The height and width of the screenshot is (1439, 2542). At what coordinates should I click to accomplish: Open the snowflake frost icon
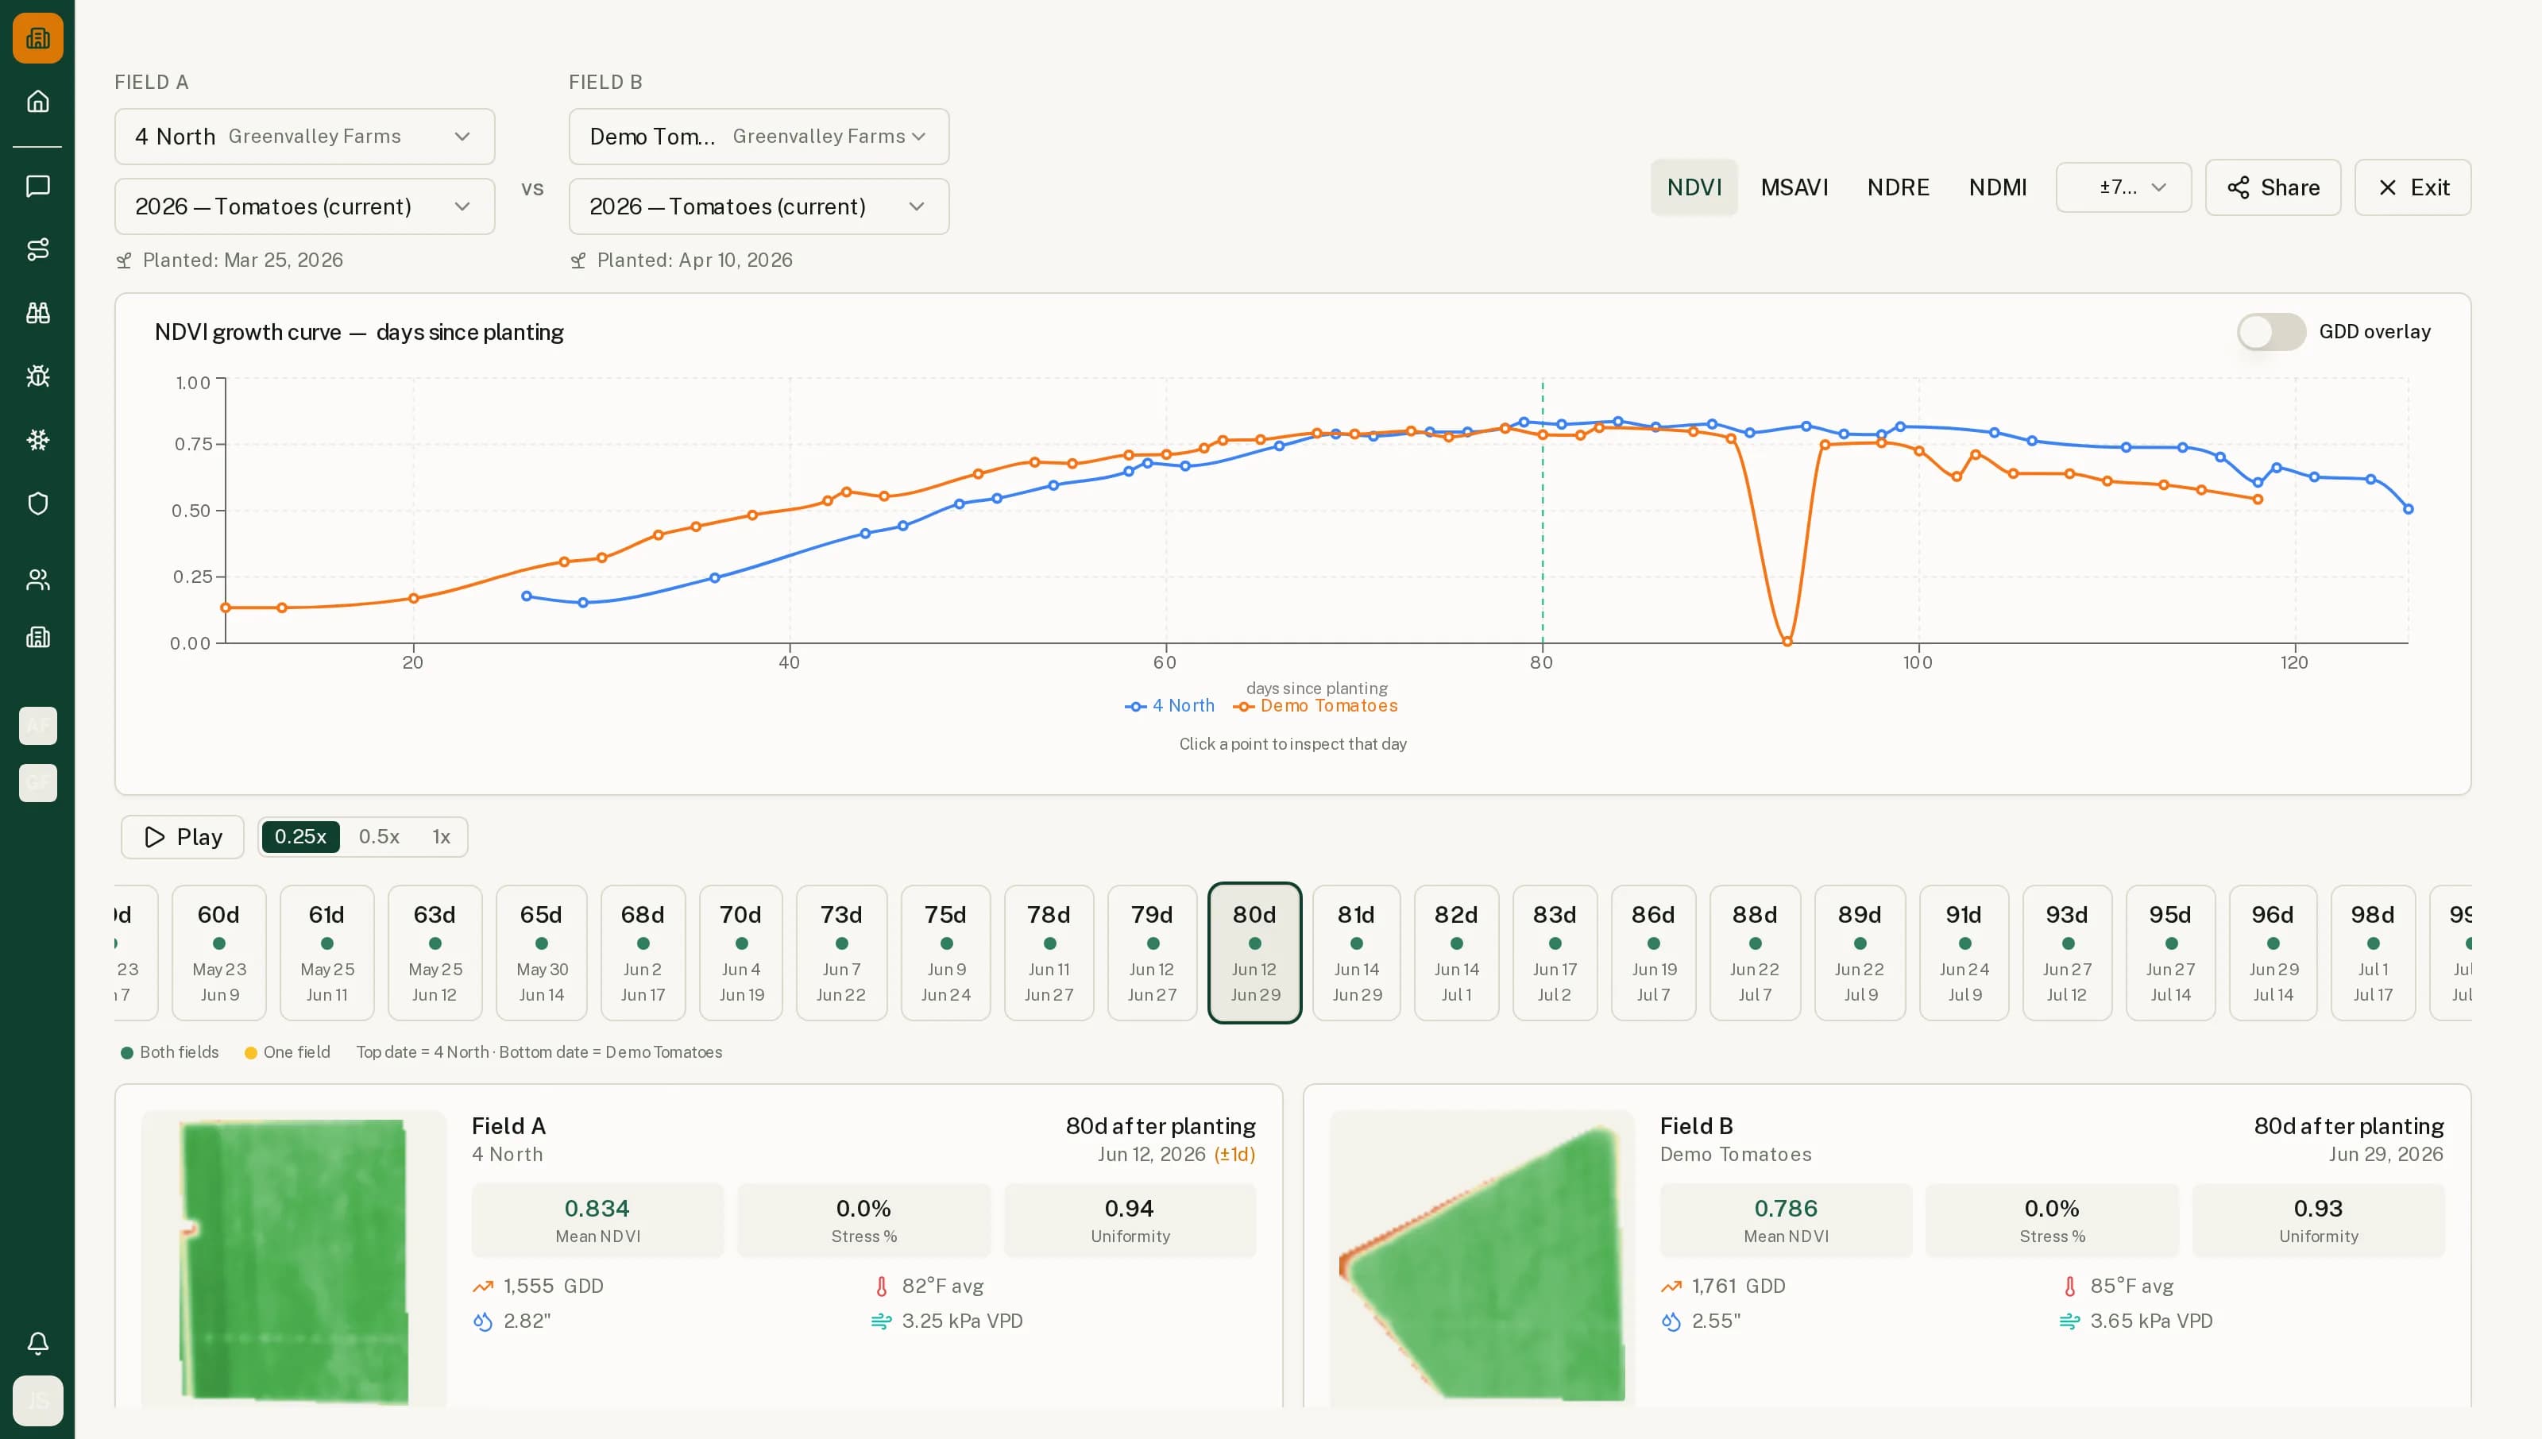pyautogui.click(x=37, y=440)
